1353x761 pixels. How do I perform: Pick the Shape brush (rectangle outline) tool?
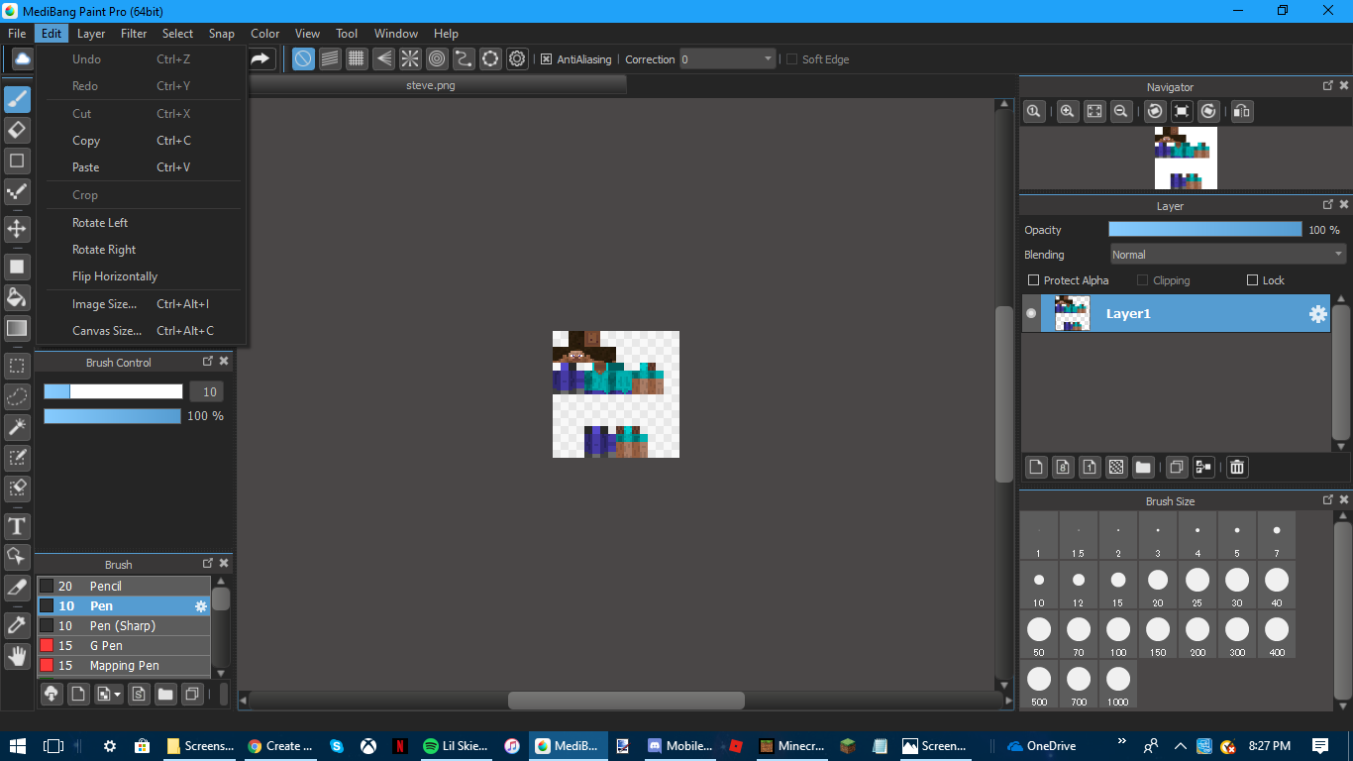(17, 161)
